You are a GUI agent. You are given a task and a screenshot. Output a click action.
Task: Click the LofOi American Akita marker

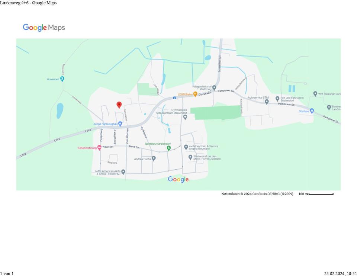[x=123, y=172]
